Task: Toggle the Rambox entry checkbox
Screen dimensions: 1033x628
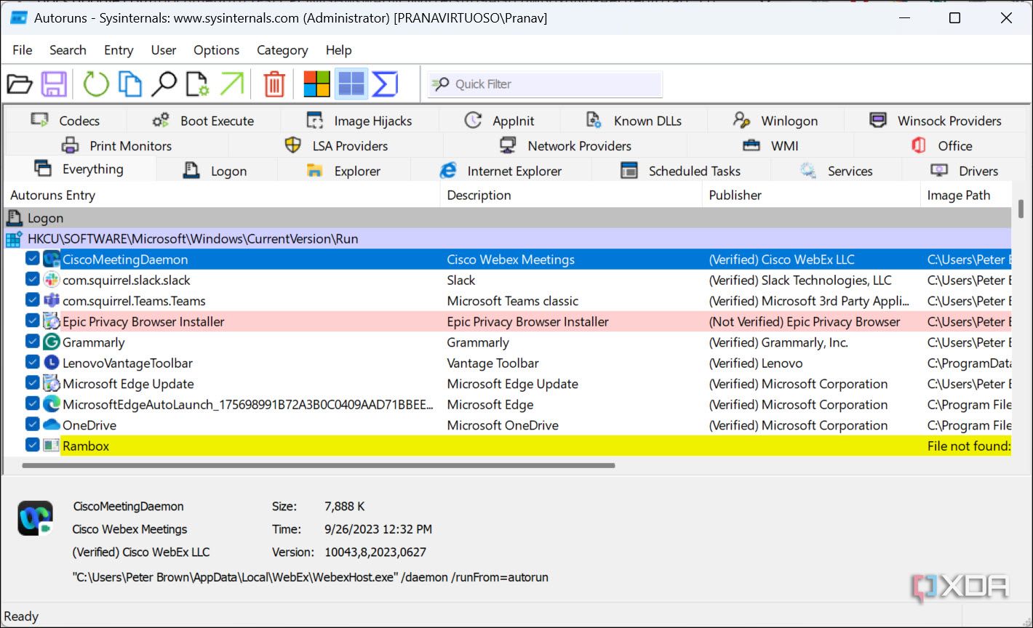Action: point(32,445)
